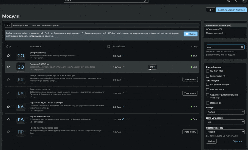
Task: Star the 'Вход через соцсети' module
Action: [8, 93]
